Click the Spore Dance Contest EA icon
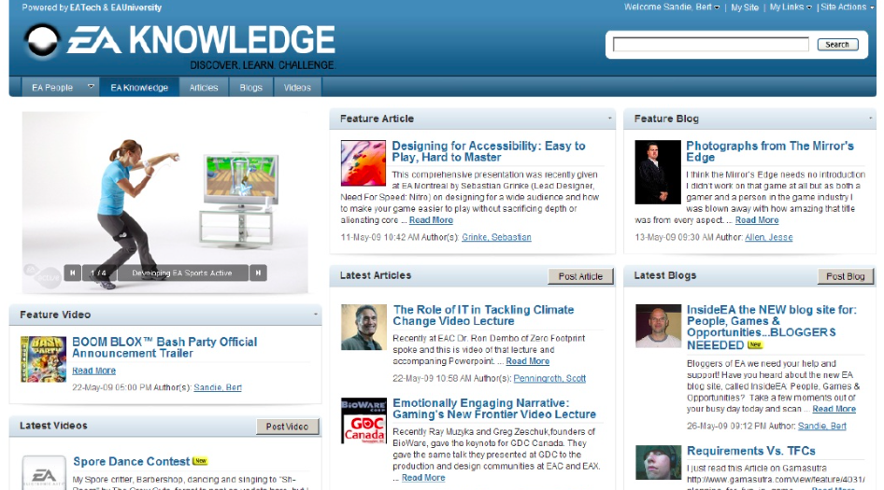The image size is (884, 490). click(44, 472)
